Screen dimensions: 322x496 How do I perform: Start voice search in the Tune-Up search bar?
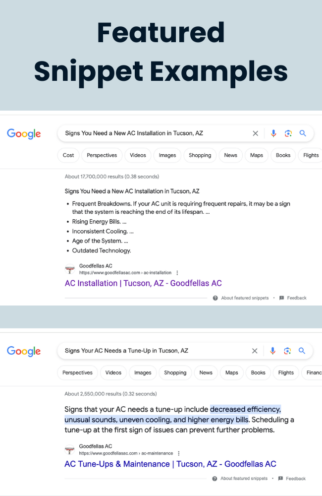coord(272,351)
